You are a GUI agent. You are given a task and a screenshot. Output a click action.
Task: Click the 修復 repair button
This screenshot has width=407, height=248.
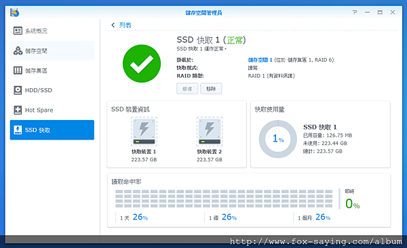pyautogui.click(x=187, y=89)
